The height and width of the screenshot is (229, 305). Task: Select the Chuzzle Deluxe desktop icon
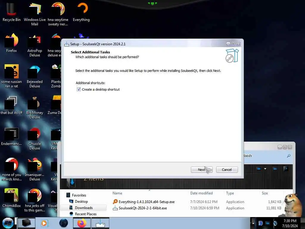pyautogui.click(x=35, y=138)
